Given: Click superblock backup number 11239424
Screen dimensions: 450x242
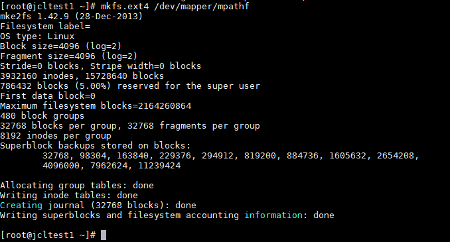Looking at the screenshot, I should pos(159,166).
